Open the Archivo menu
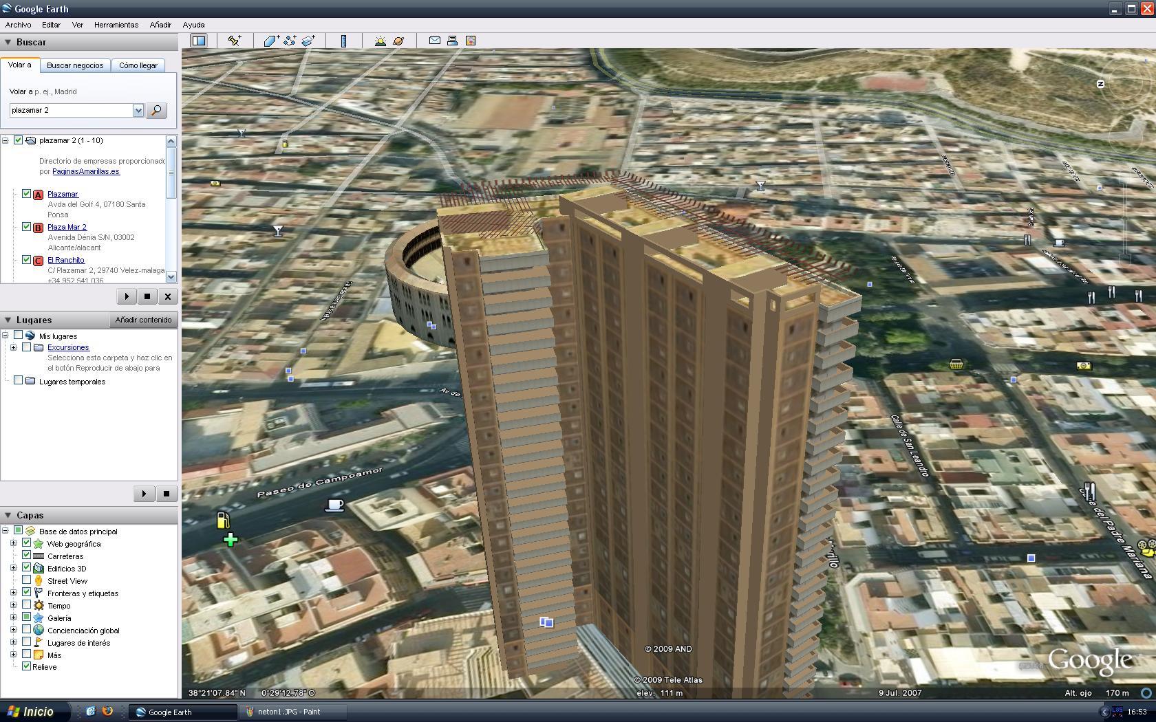This screenshot has height=722, width=1156. (18, 25)
